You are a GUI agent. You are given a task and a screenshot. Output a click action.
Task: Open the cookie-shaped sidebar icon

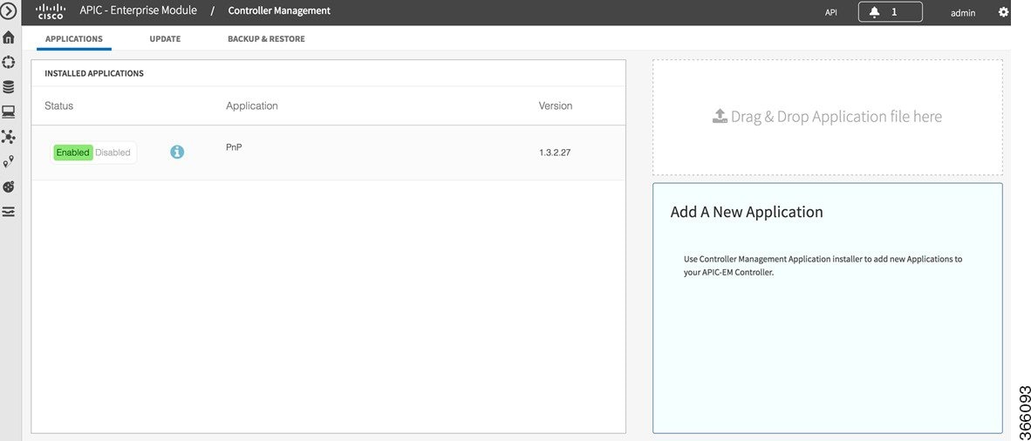click(x=10, y=187)
